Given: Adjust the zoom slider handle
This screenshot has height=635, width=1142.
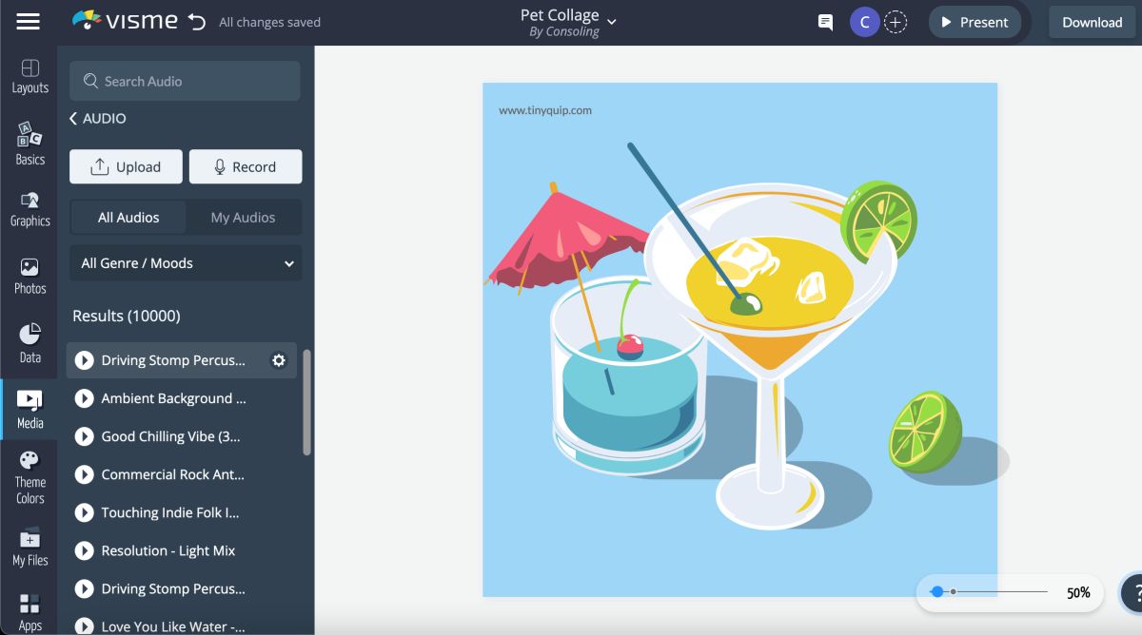Looking at the screenshot, I should [937, 591].
